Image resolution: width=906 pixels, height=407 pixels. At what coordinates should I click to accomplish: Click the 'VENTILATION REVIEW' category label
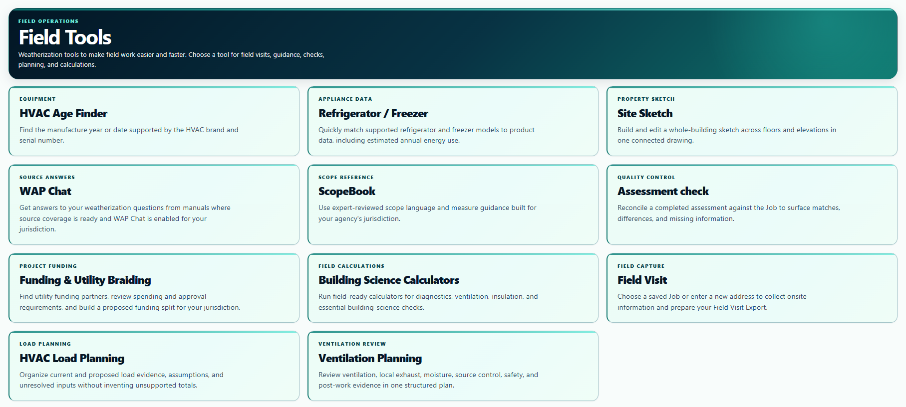pos(352,344)
